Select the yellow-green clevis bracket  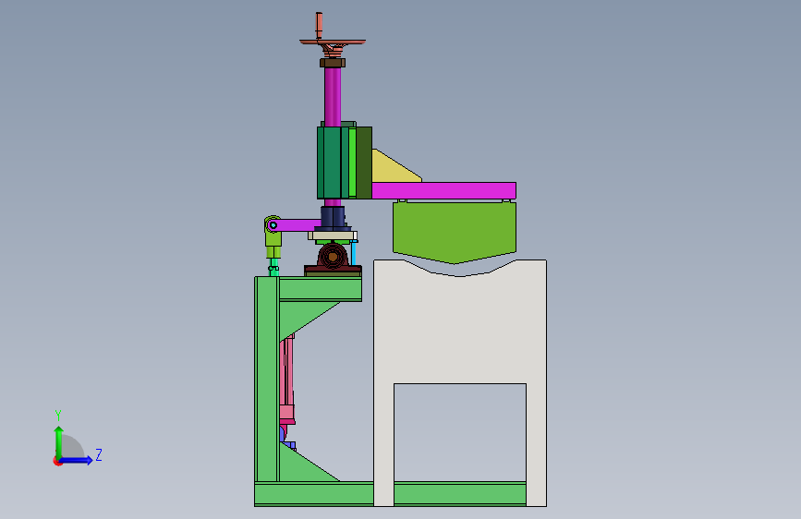(273, 236)
